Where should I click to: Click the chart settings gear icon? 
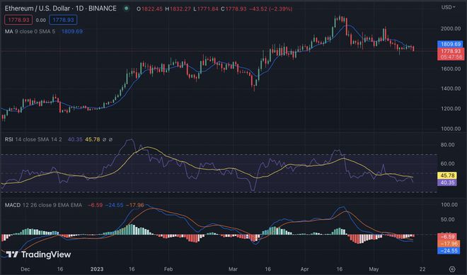coord(452,269)
